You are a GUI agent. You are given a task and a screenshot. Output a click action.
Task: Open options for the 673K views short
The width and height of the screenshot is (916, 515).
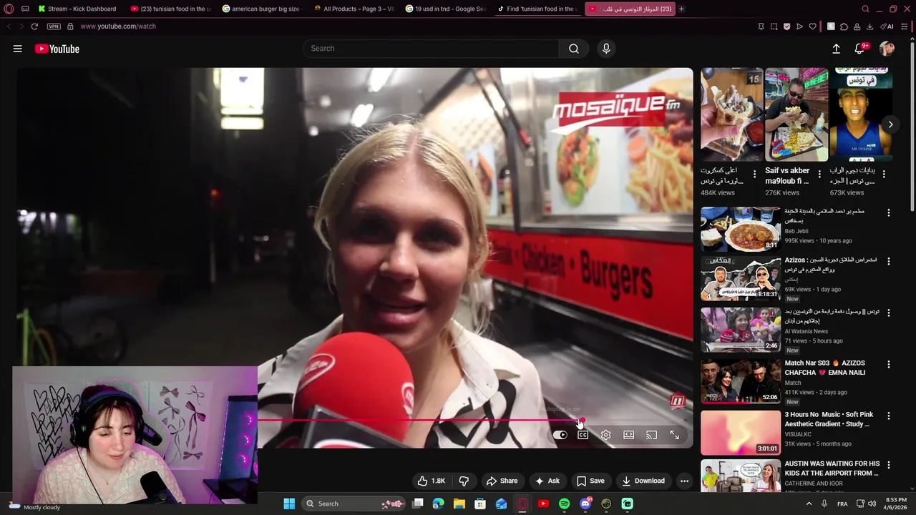(884, 174)
